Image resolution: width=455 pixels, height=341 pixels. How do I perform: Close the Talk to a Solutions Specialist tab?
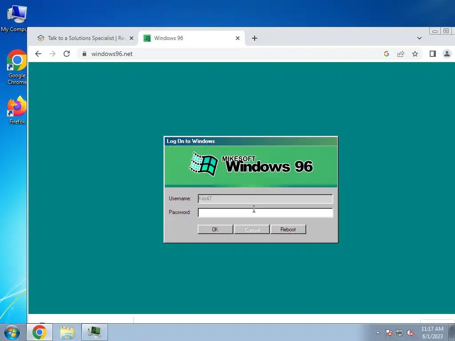132,38
